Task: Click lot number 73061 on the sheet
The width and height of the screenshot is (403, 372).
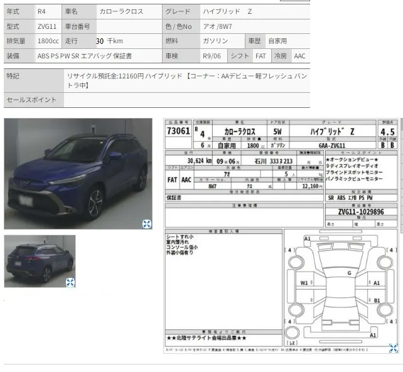Action: [x=179, y=131]
